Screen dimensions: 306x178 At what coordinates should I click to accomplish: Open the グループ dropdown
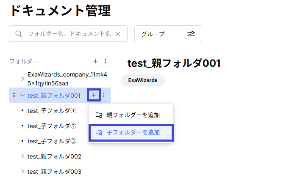(168, 34)
